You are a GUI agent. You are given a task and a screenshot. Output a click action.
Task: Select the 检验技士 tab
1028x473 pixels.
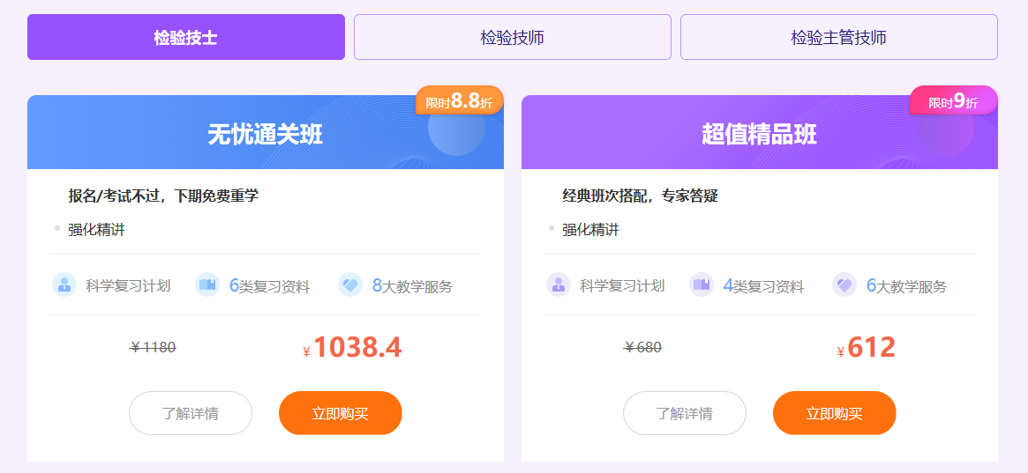185,38
